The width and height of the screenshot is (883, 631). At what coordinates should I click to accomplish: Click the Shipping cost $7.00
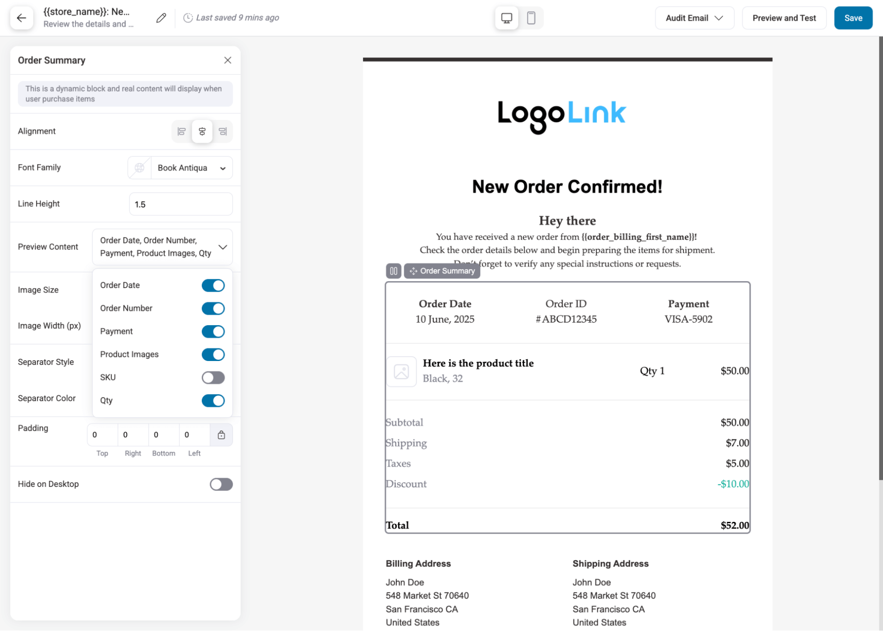[737, 443]
